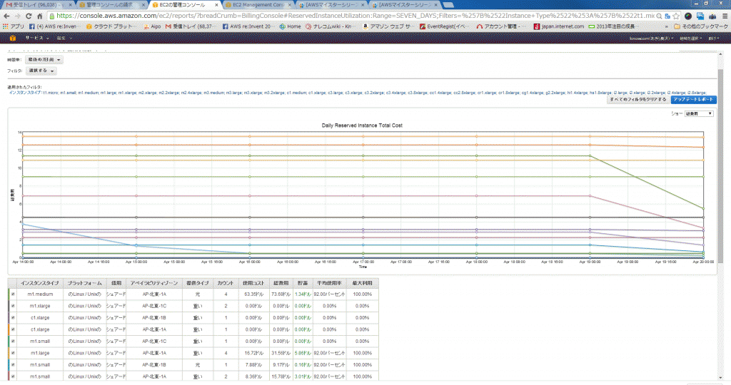Image resolution: width=731 pixels, height=385 pixels.
Task: Sort by the 総費用 column header
Action: click(281, 283)
